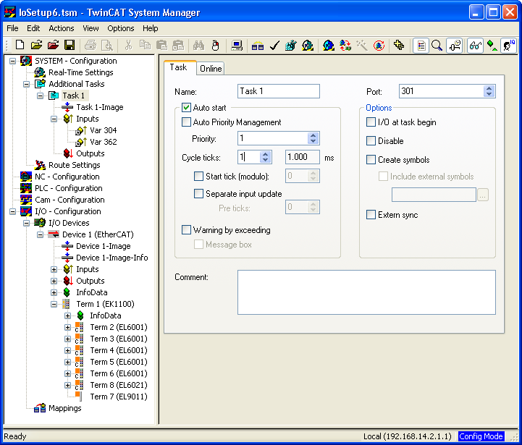Enable Extern sync checkbox

pos(371,215)
